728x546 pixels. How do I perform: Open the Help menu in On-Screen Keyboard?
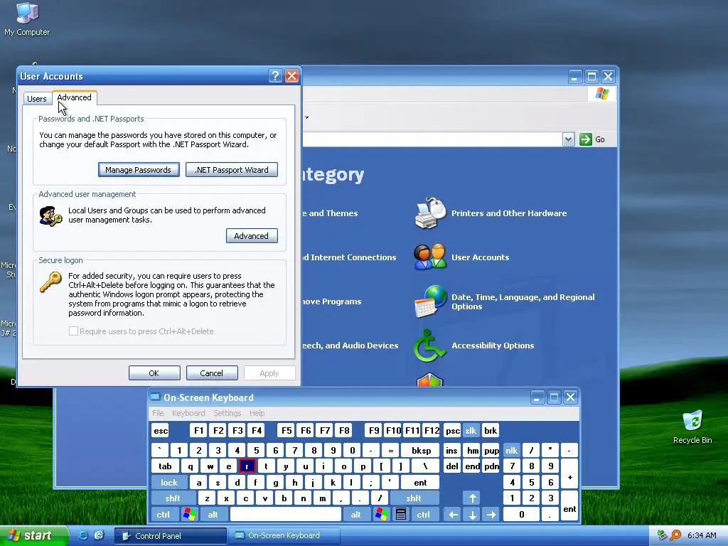click(257, 413)
